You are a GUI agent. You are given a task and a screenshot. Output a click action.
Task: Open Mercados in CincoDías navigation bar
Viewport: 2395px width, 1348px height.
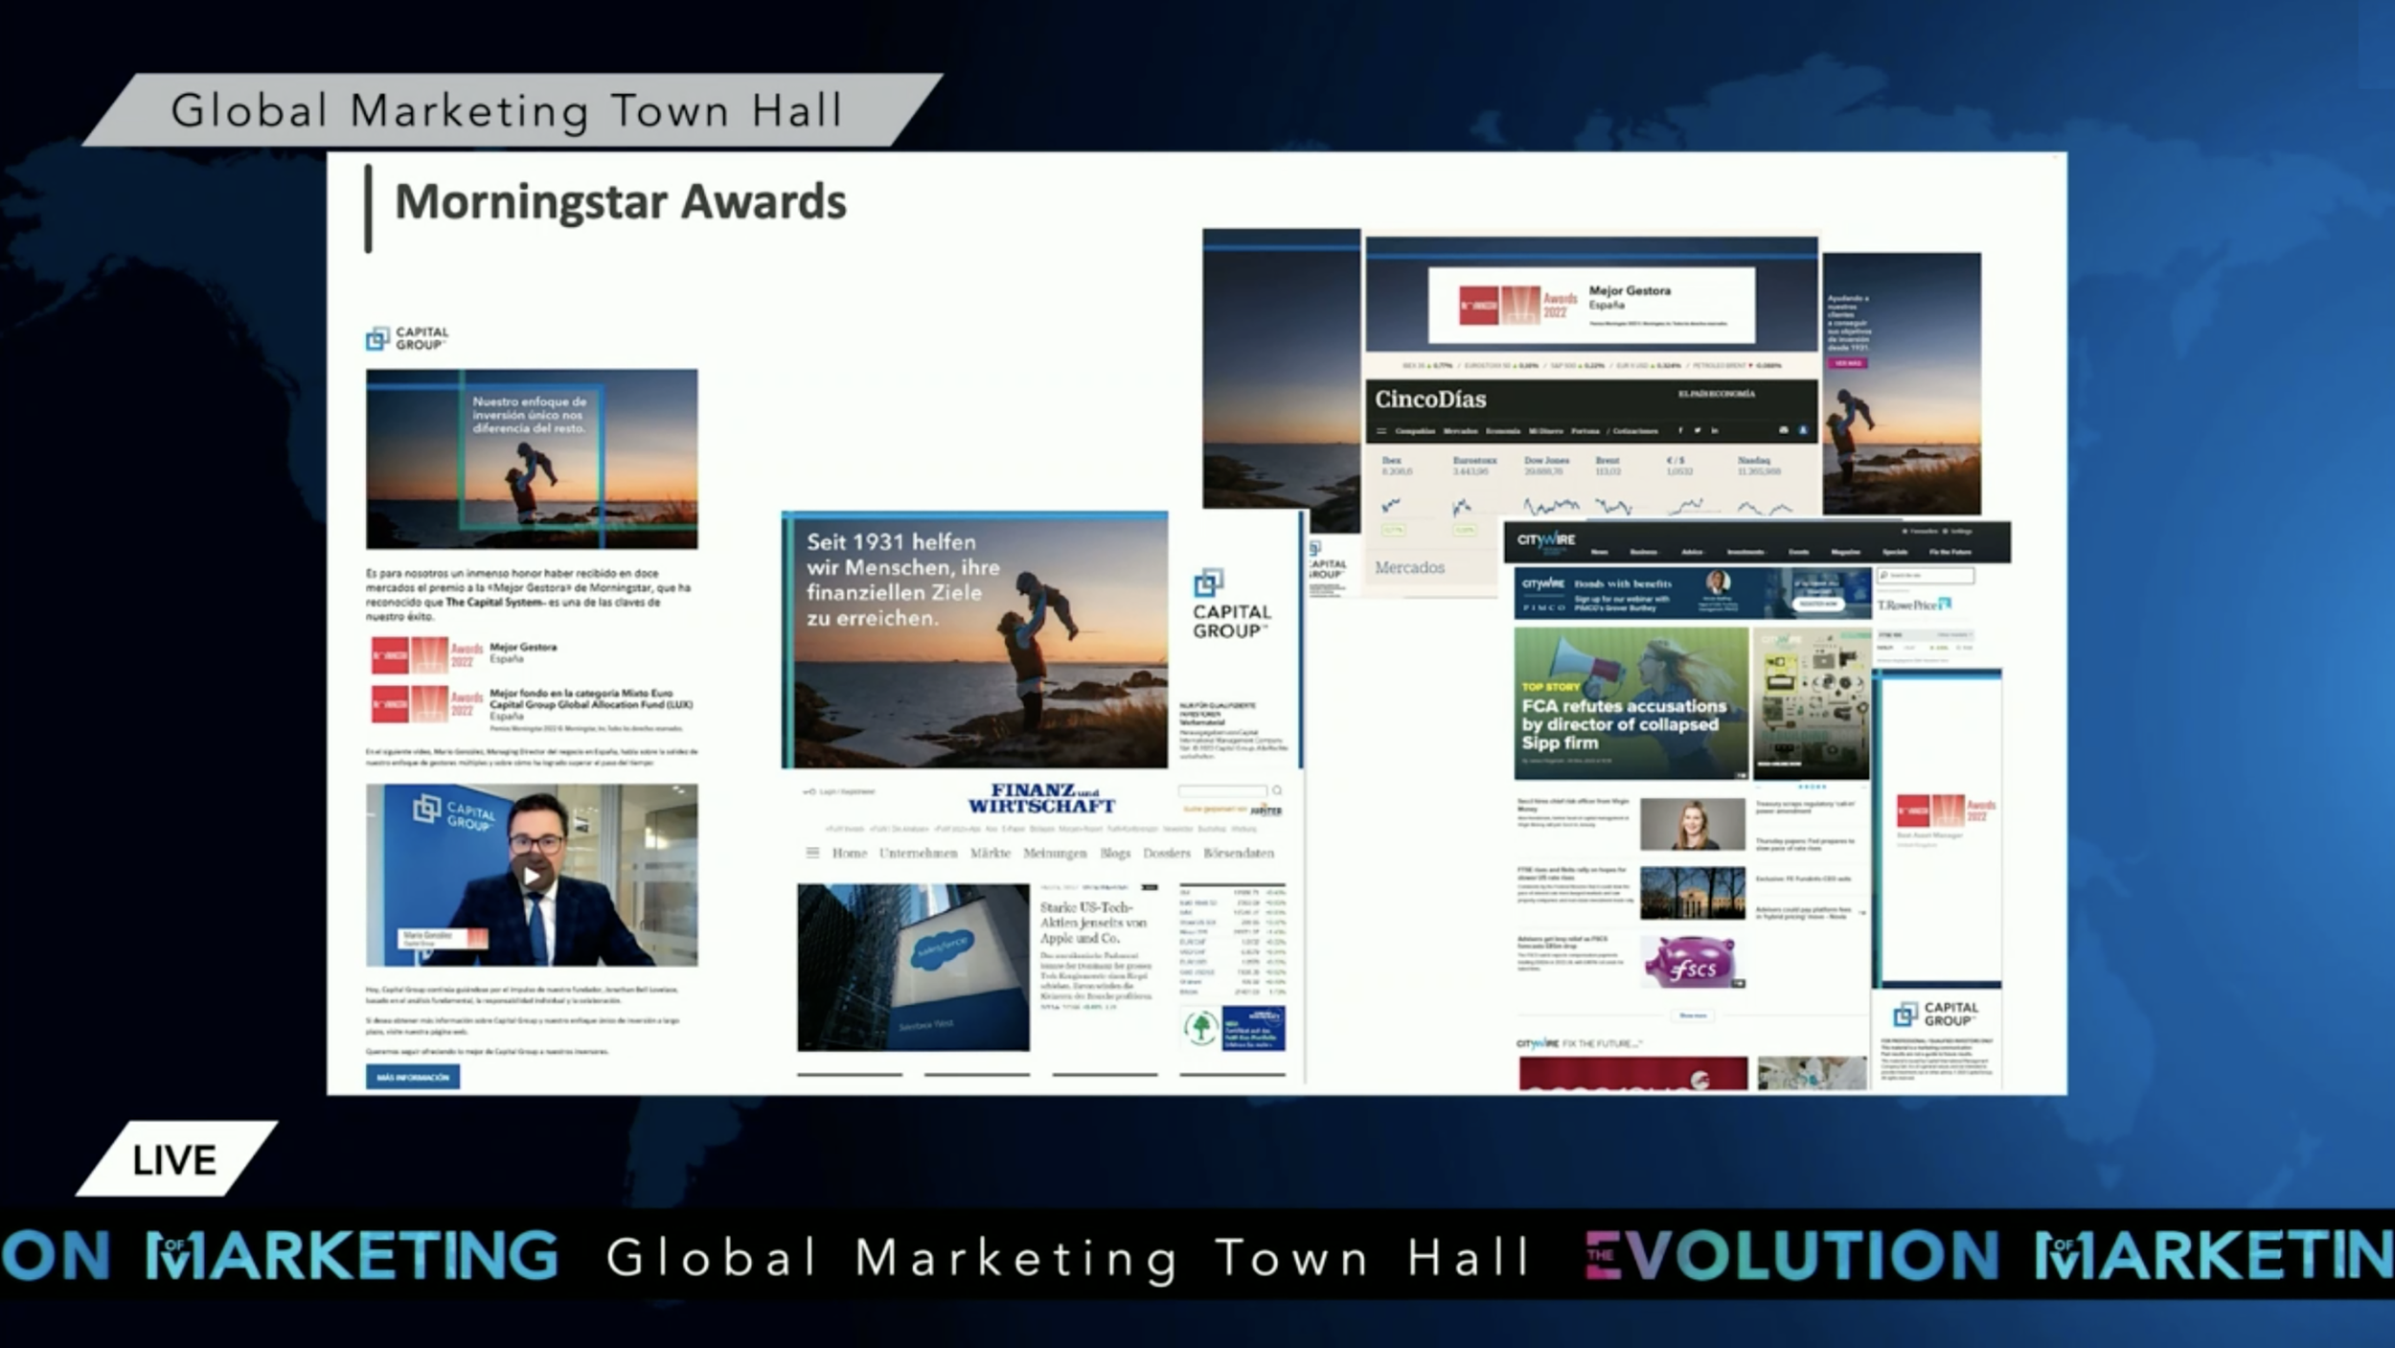click(1460, 431)
